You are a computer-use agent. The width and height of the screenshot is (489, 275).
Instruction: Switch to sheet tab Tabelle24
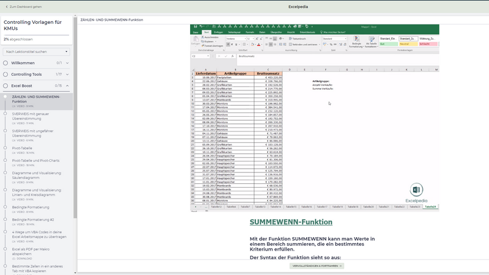(430, 207)
